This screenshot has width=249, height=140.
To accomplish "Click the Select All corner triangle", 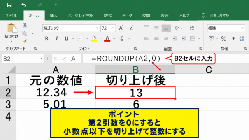I will point(12,70).
